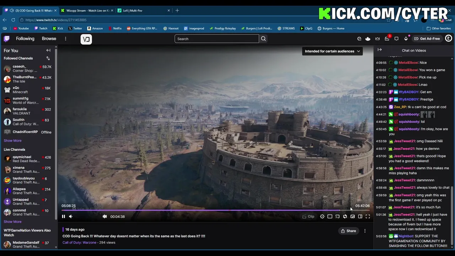Click the search magnifier button
This screenshot has height=256, width=455.
263,39
